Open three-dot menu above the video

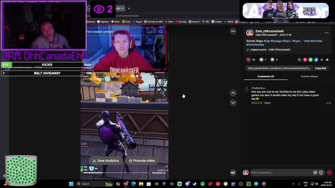click(233, 31)
